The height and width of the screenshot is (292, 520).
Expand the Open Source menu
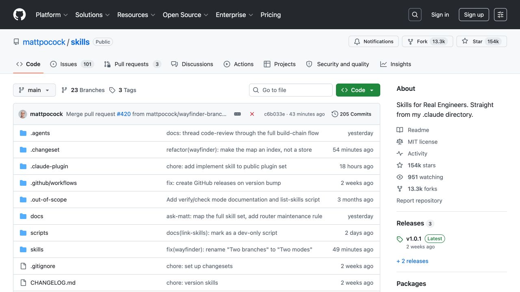coord(185,15)
